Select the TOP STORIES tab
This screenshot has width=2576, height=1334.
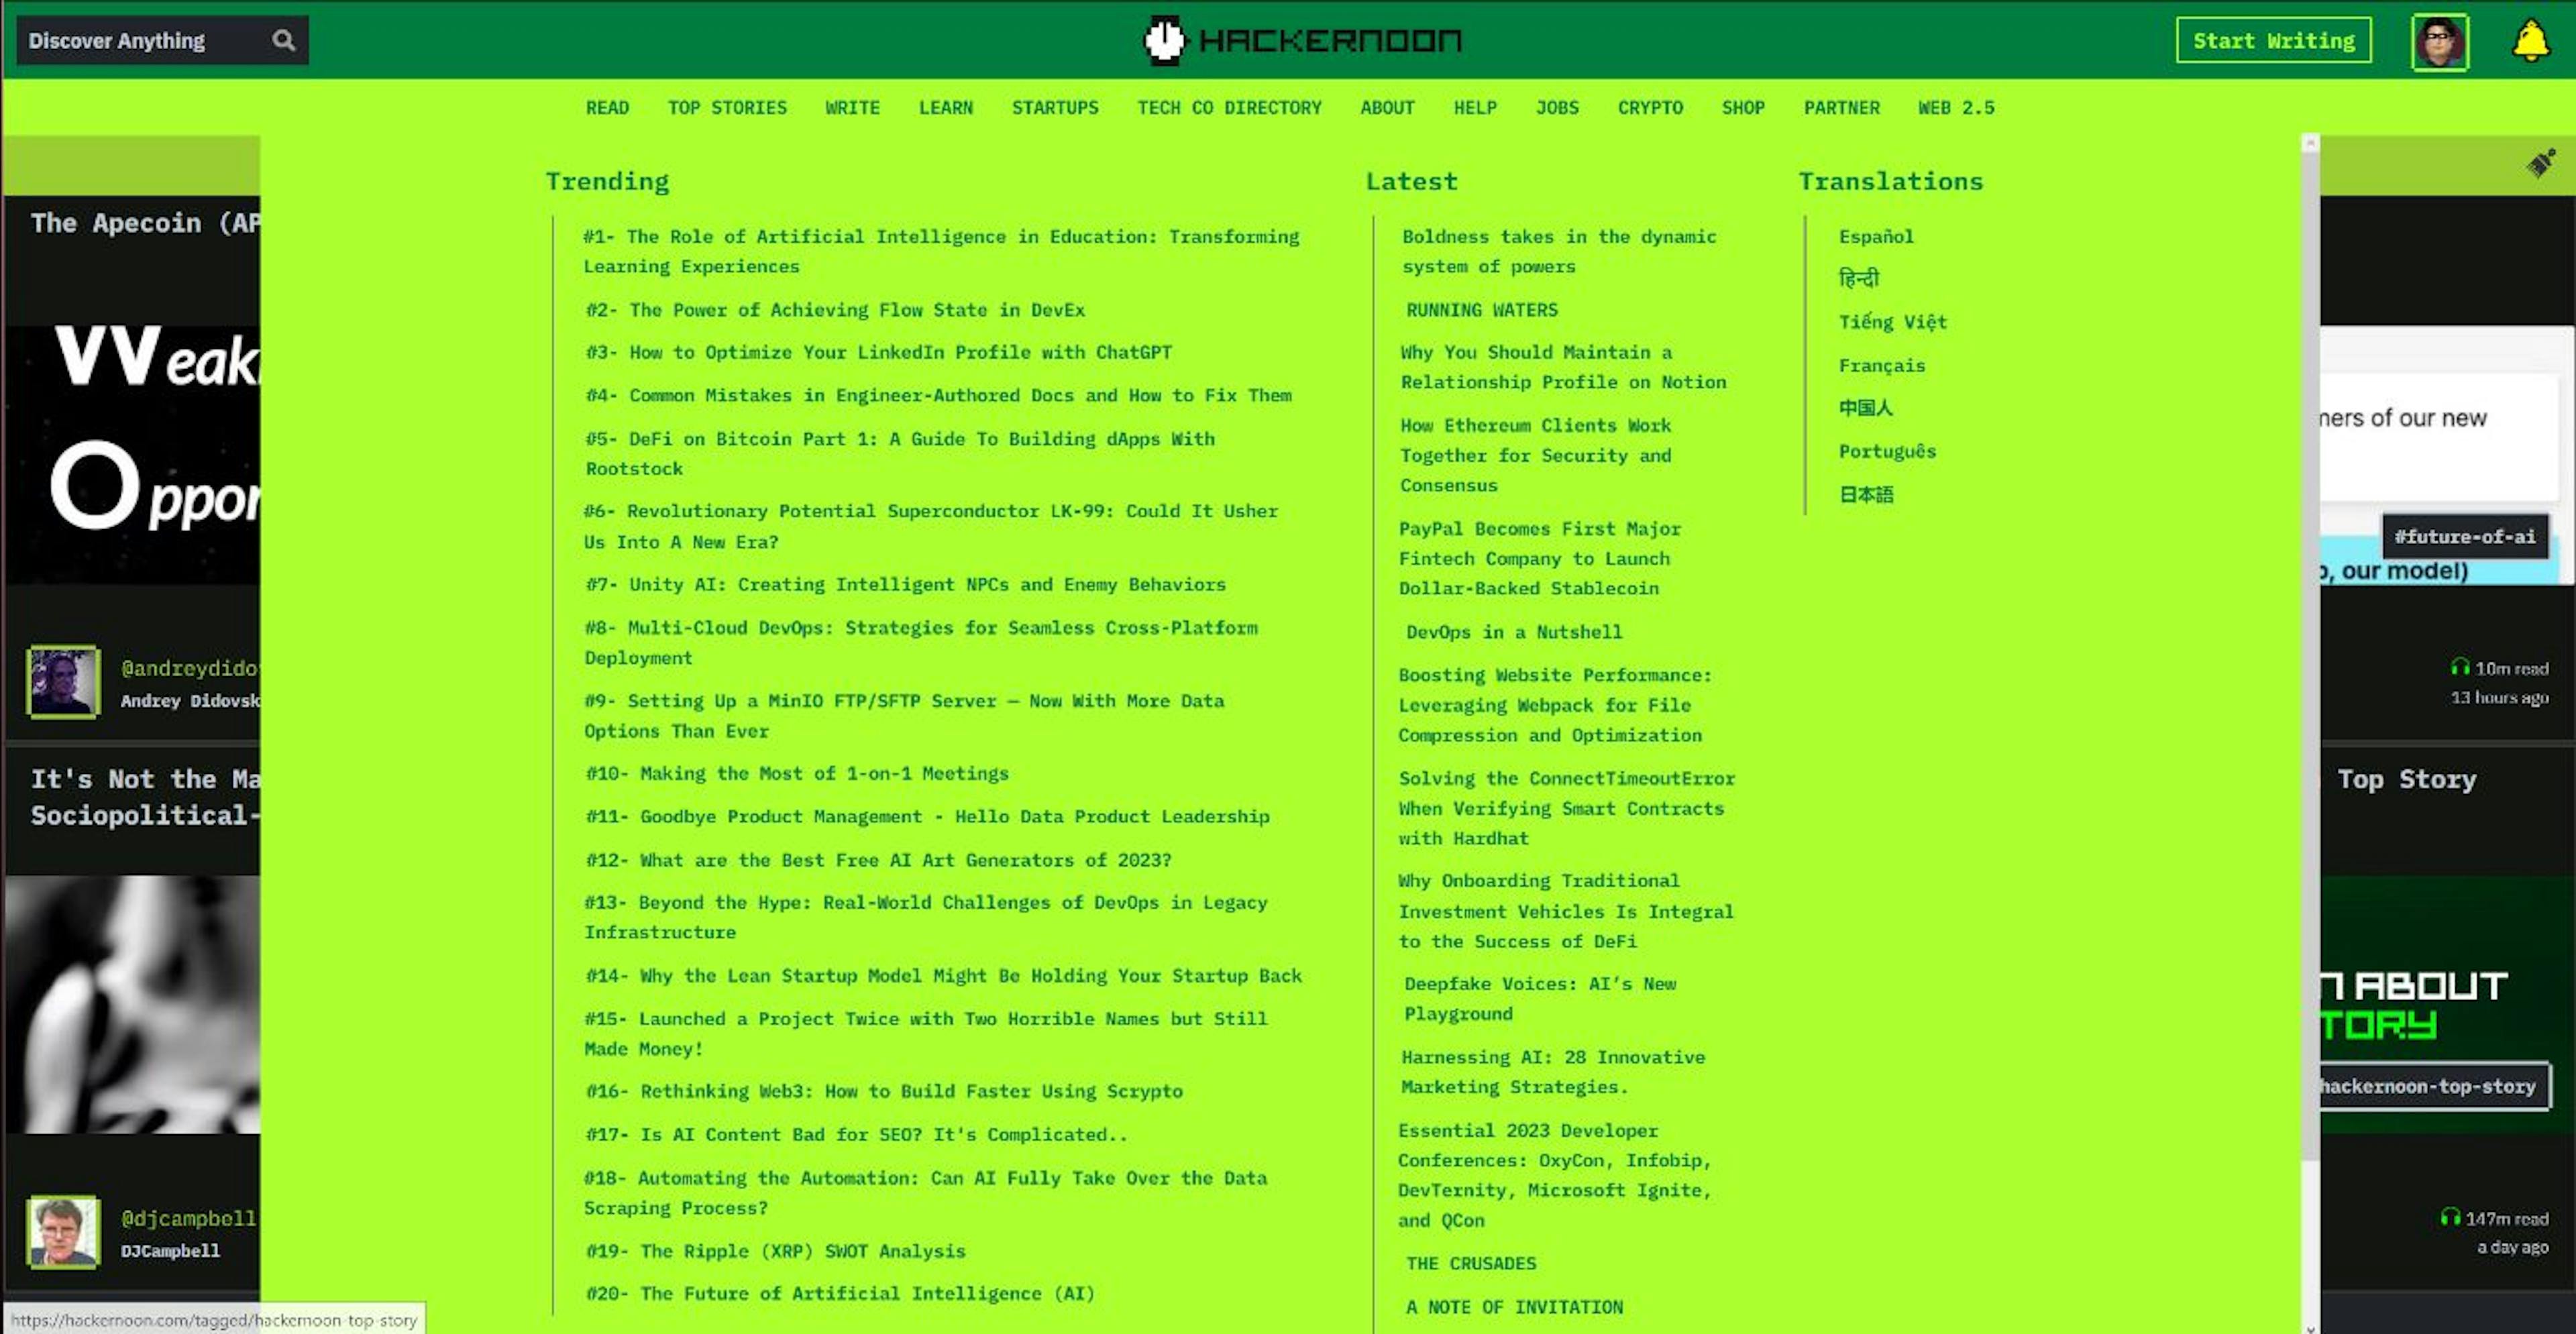click(x=729, y=107)
